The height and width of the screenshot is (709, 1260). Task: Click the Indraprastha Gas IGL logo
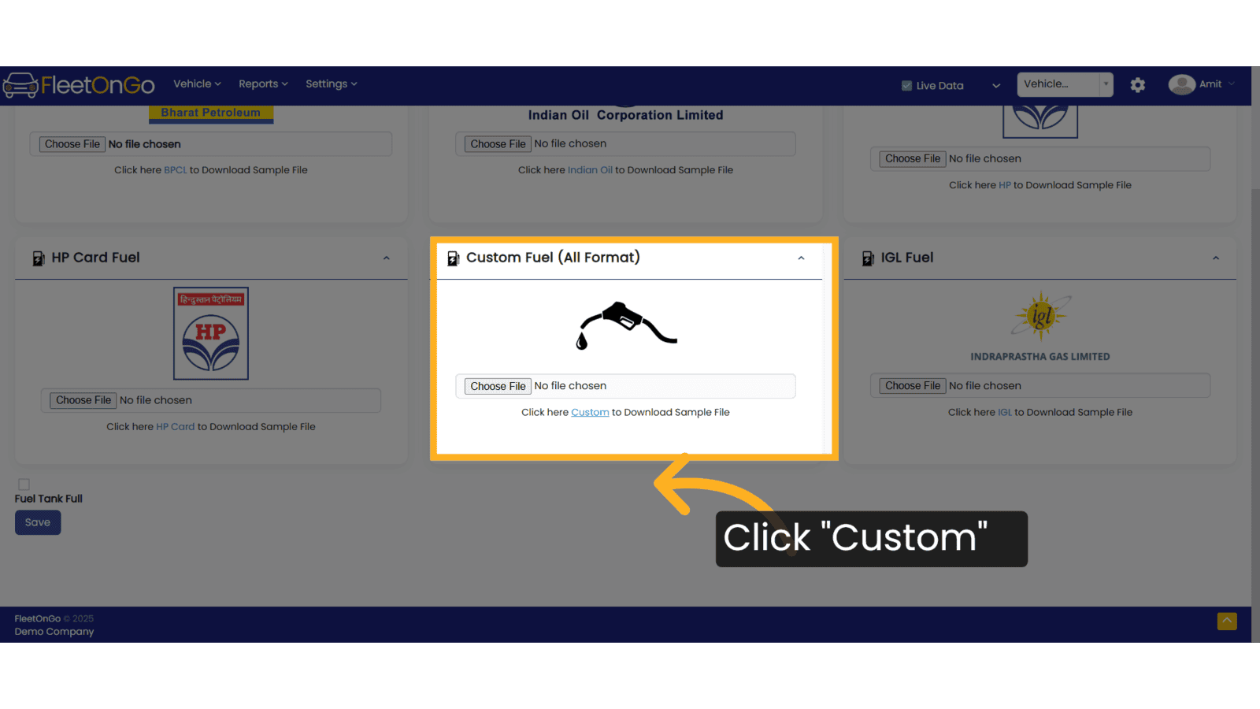(x=1040, y=326)
